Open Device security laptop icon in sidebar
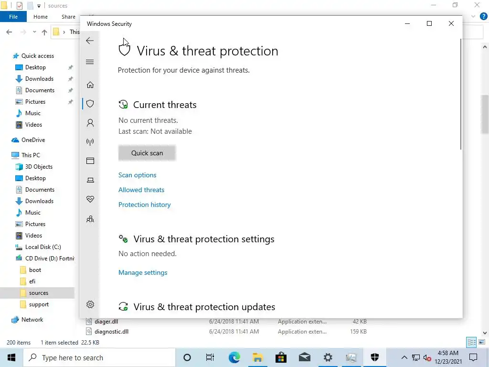Screen dimensions: 489x367 [90, 180]
